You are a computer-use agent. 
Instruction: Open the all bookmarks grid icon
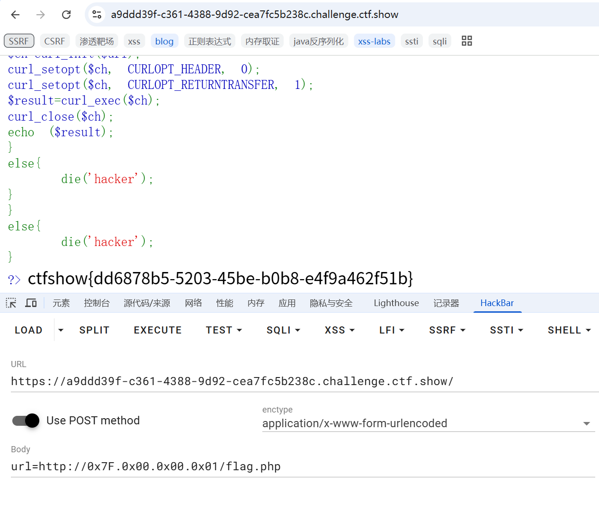[x=467, y=41]
